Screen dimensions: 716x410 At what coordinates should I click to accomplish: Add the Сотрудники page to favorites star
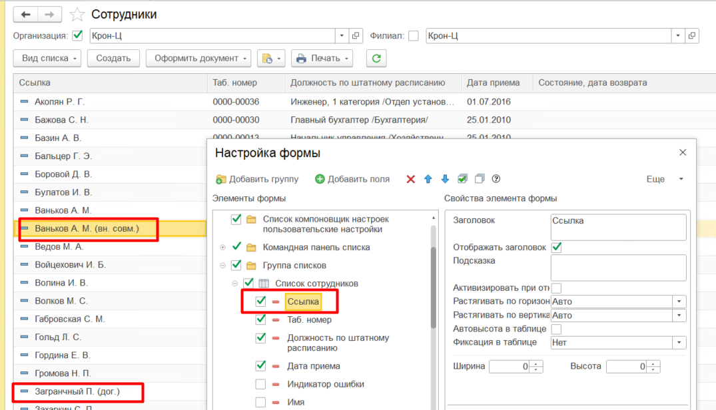[x=77, y=15]
